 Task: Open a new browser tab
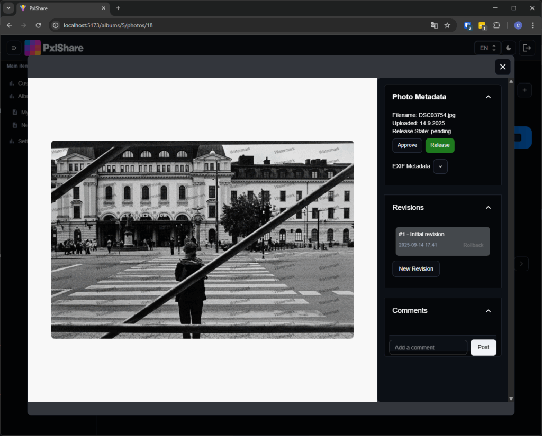(x=118, y=8)
